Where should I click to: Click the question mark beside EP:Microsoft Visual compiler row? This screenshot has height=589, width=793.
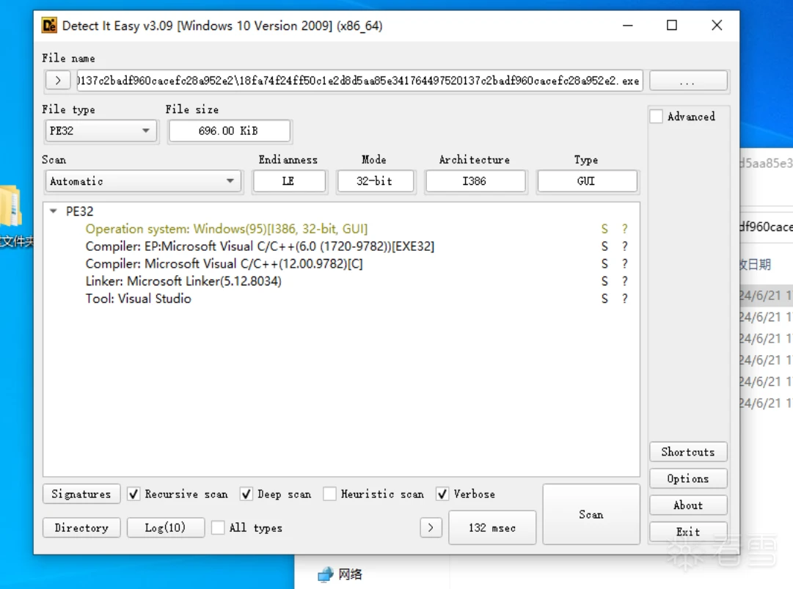[624, 246]
